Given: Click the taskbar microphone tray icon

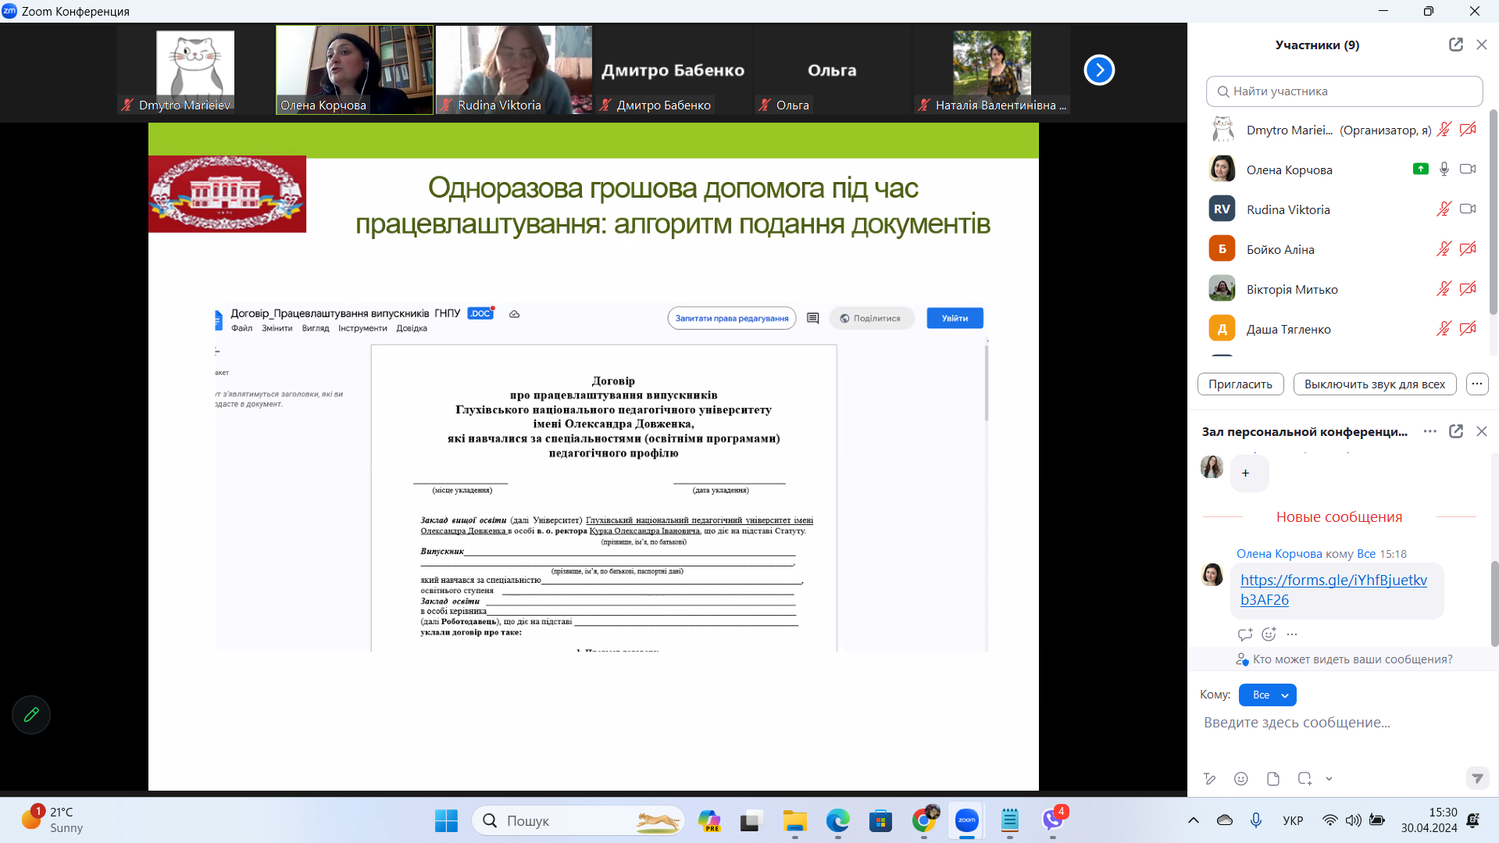Looking at the screenshot, I should coord(1256,820).
